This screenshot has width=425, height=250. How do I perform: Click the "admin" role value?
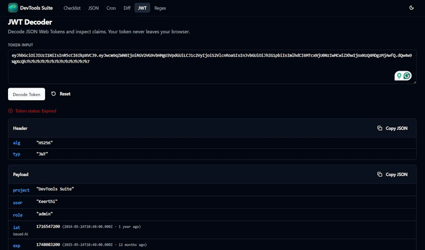pos(45,214)
